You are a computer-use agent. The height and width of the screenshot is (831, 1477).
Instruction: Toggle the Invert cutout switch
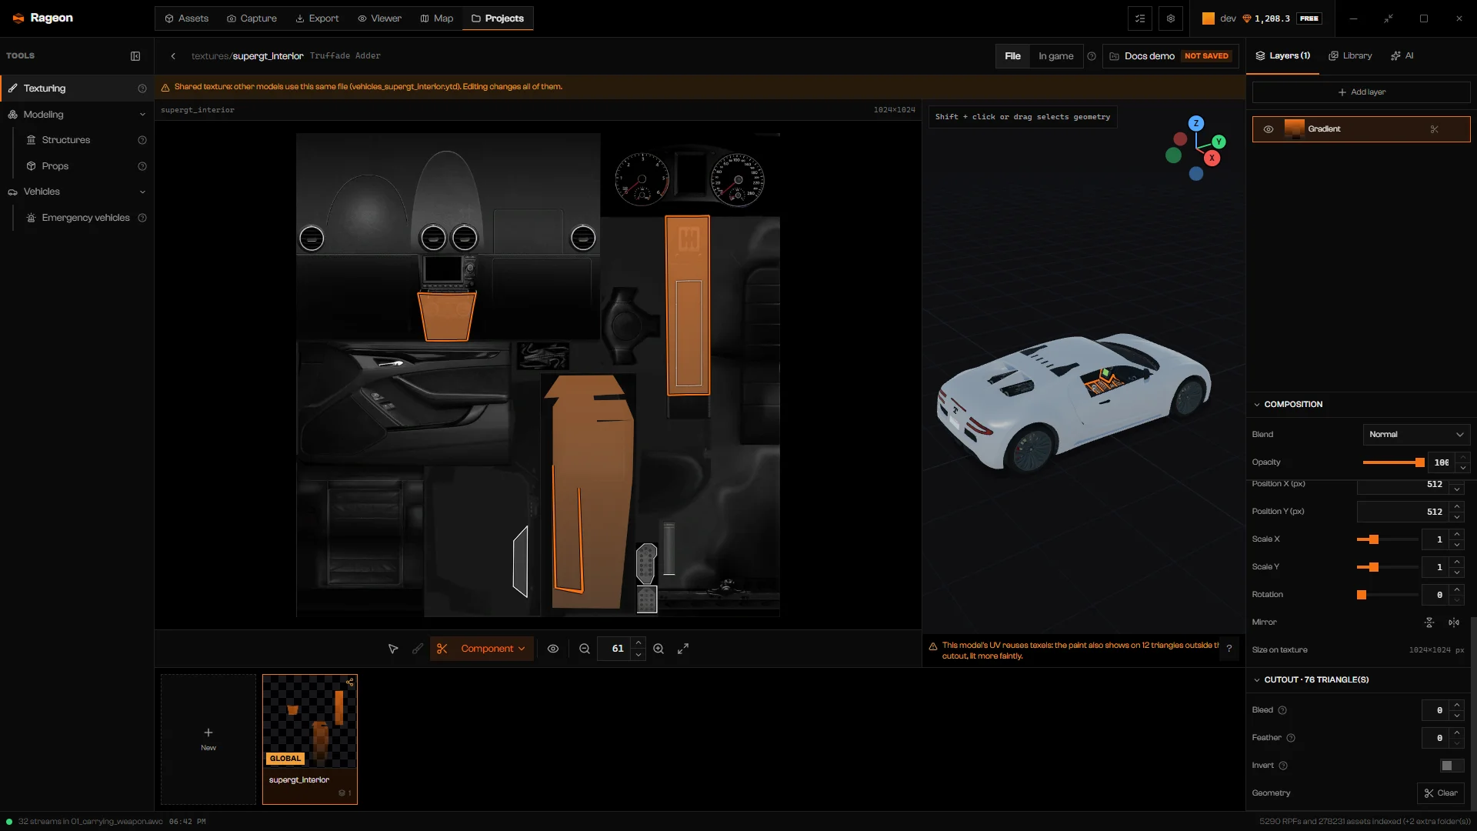pos(1452,766)
